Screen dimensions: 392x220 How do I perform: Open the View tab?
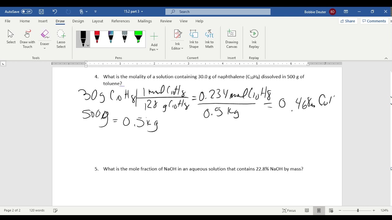pyautogui.click(x=184, y=21)
